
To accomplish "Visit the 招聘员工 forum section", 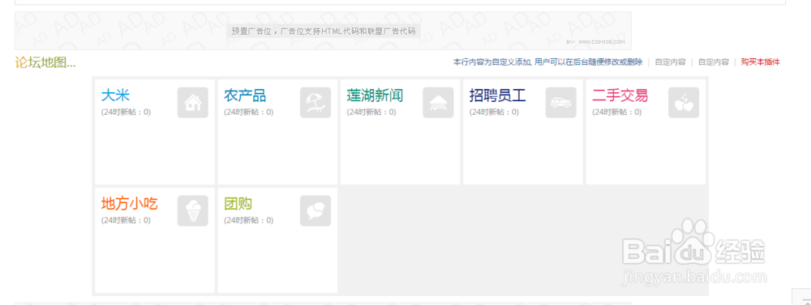I will (x=498, y=95).
